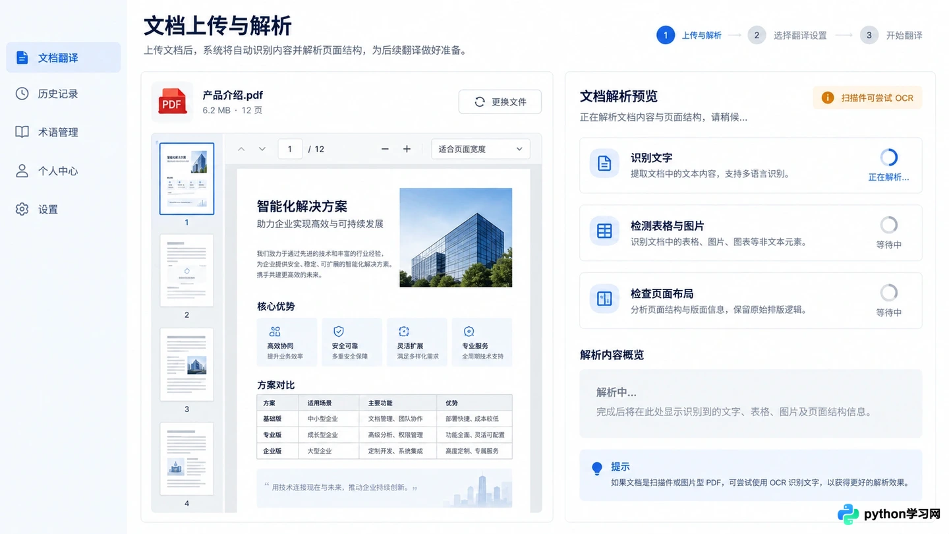Click step 1 上传与解析
This screenshot has width=949, height=534.
coord(689,35)
